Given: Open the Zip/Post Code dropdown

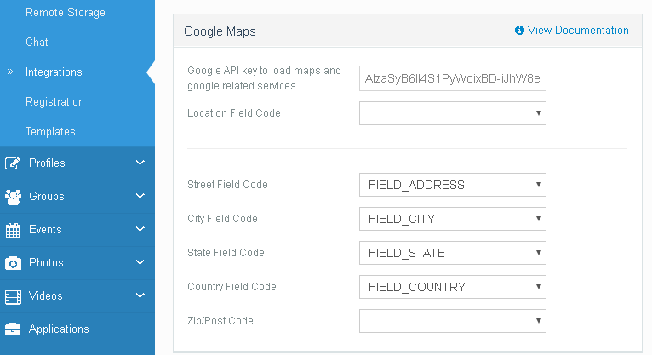Looking at the screenshot, I should click(452, 321).
